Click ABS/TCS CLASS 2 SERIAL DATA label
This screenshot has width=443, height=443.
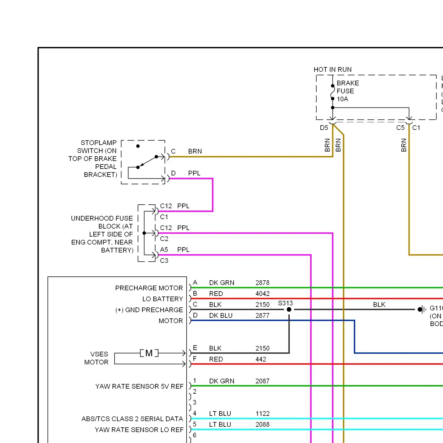132,419
